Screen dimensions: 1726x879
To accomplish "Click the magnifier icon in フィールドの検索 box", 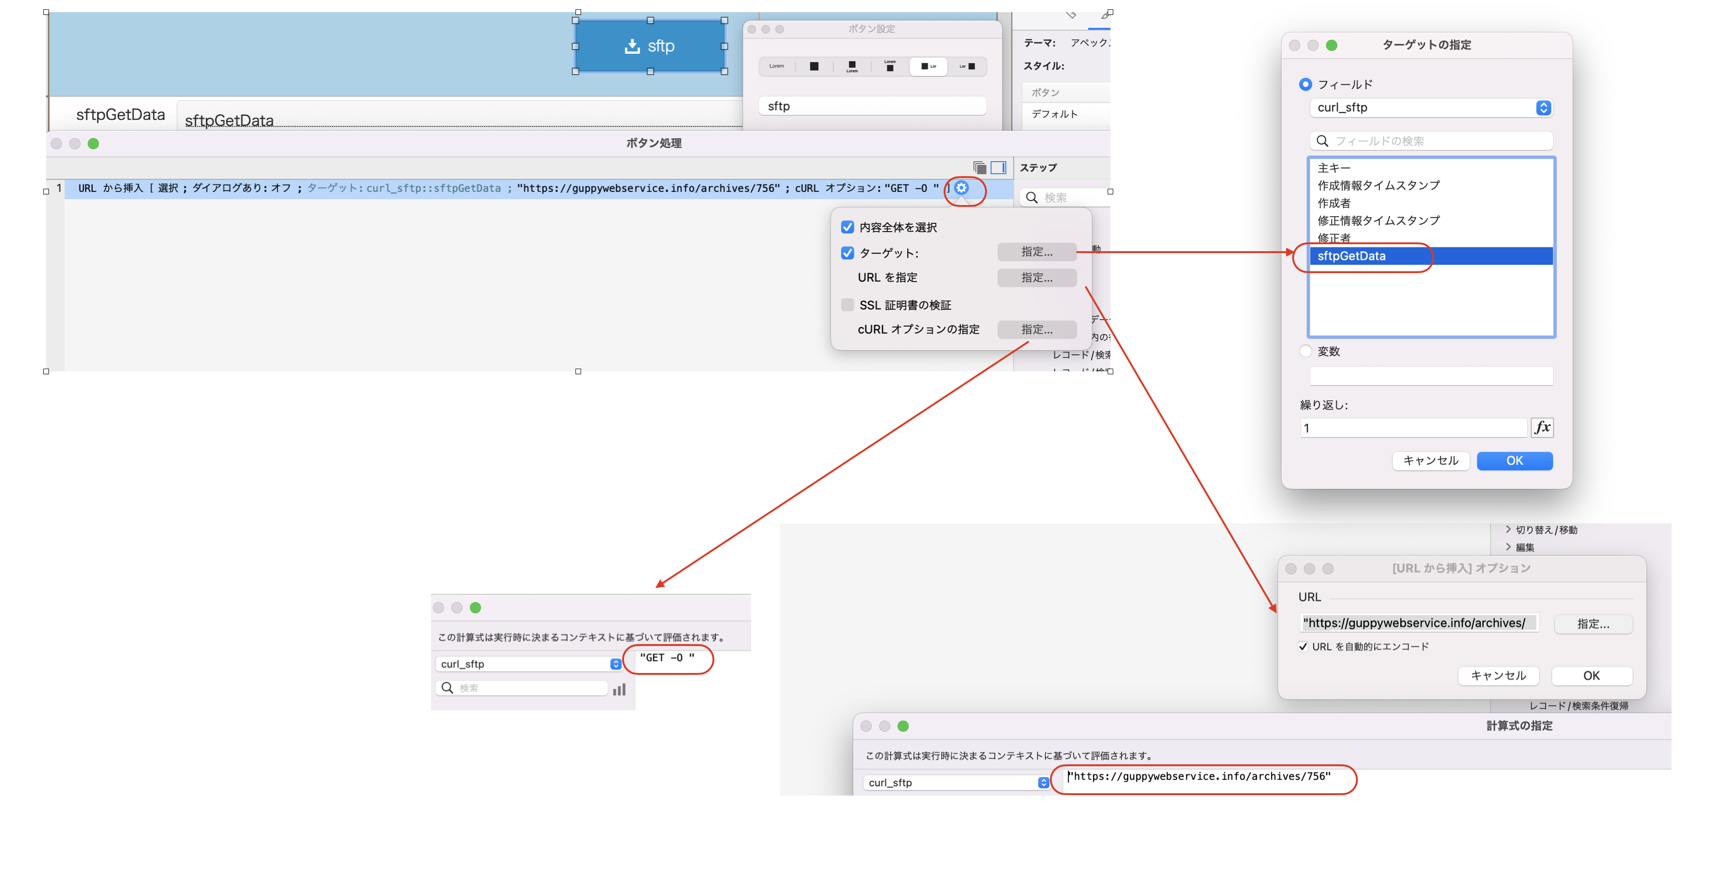I will [x=1322, y=141].
